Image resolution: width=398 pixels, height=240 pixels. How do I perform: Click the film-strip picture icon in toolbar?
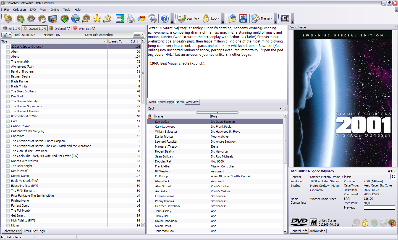(285, 18)
